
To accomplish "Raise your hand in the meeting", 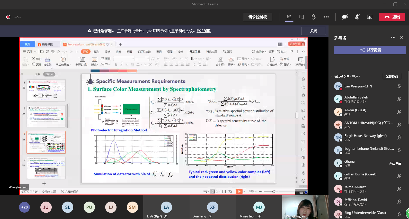I will tap(314, 17).
